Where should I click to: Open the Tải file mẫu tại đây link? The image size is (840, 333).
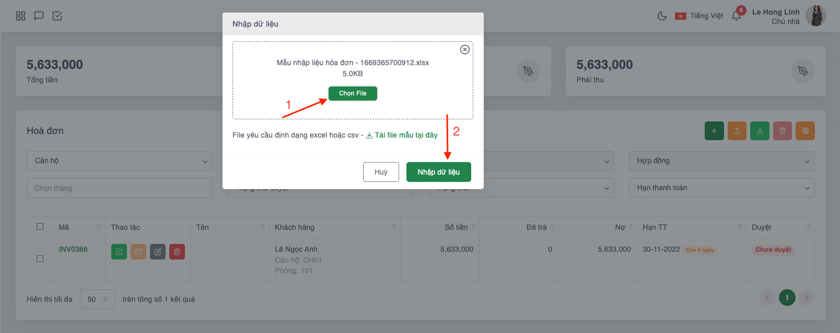[402, 135]
